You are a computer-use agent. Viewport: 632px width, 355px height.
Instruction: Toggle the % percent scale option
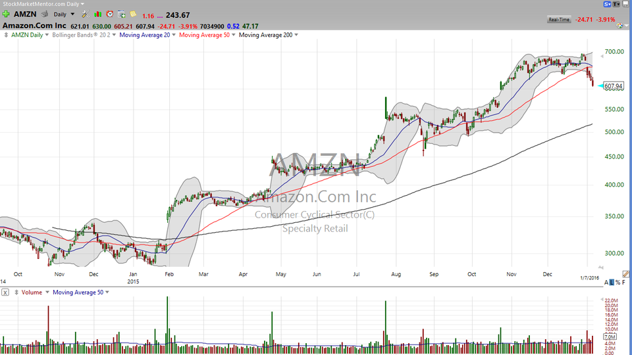[618, 283]
